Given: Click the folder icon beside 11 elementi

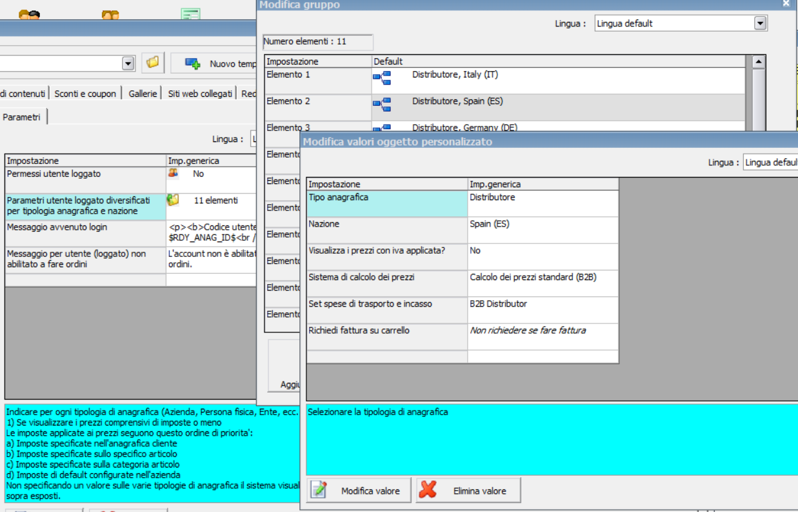Looking at the screenshot, I should 173,200.
